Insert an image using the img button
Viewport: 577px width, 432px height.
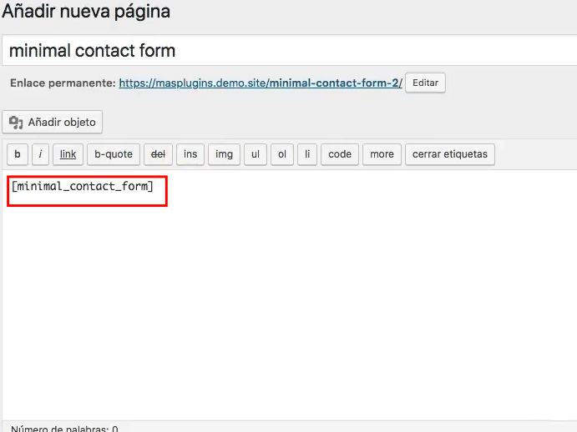[x=224, y=154]
